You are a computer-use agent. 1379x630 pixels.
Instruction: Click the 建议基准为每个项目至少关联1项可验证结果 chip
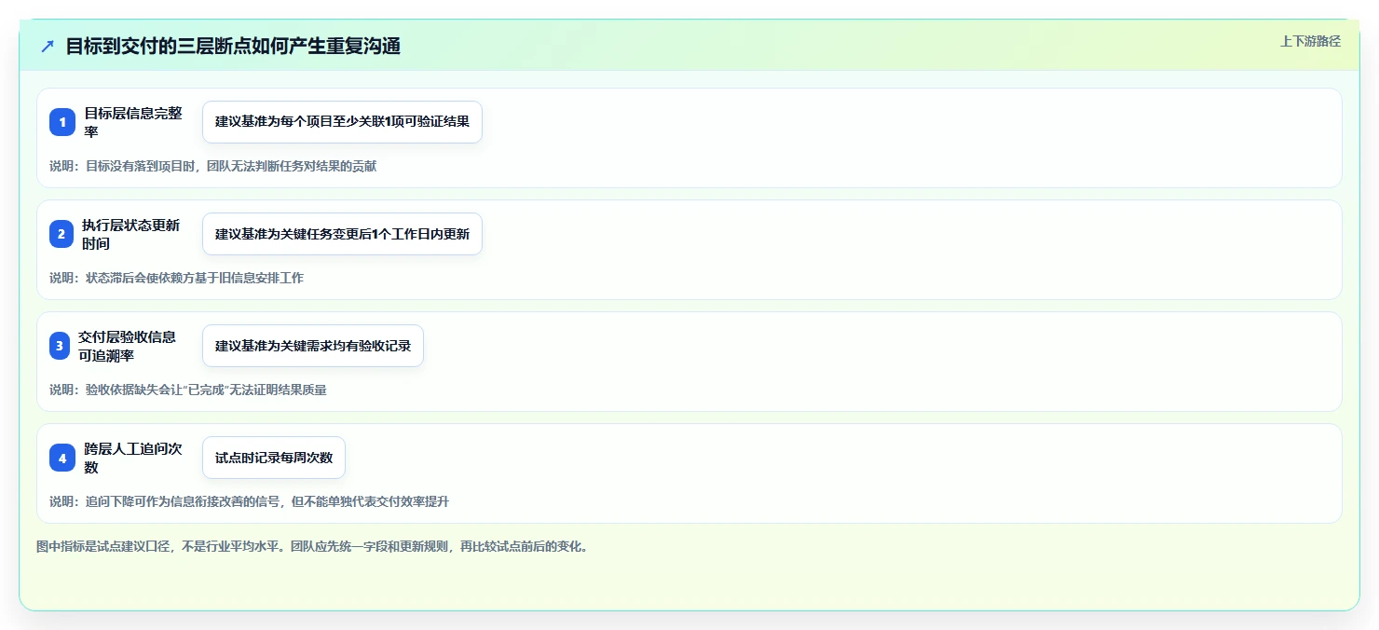point(342,122)
